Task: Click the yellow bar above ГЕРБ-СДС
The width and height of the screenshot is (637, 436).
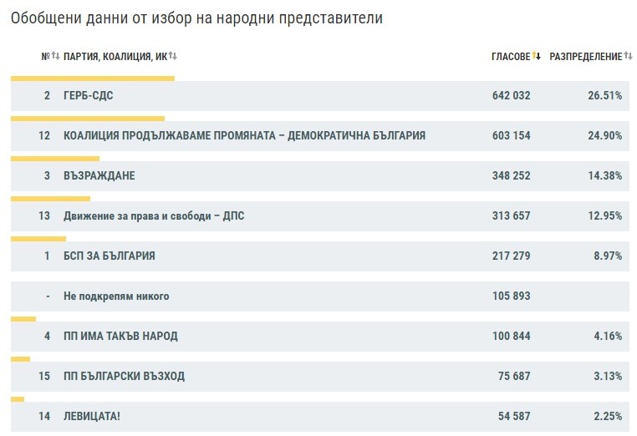Action: pyautogui.click(x=92, y=79)
